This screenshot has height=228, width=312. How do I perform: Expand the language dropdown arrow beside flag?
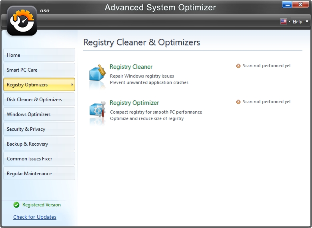[x=289, y=21]
